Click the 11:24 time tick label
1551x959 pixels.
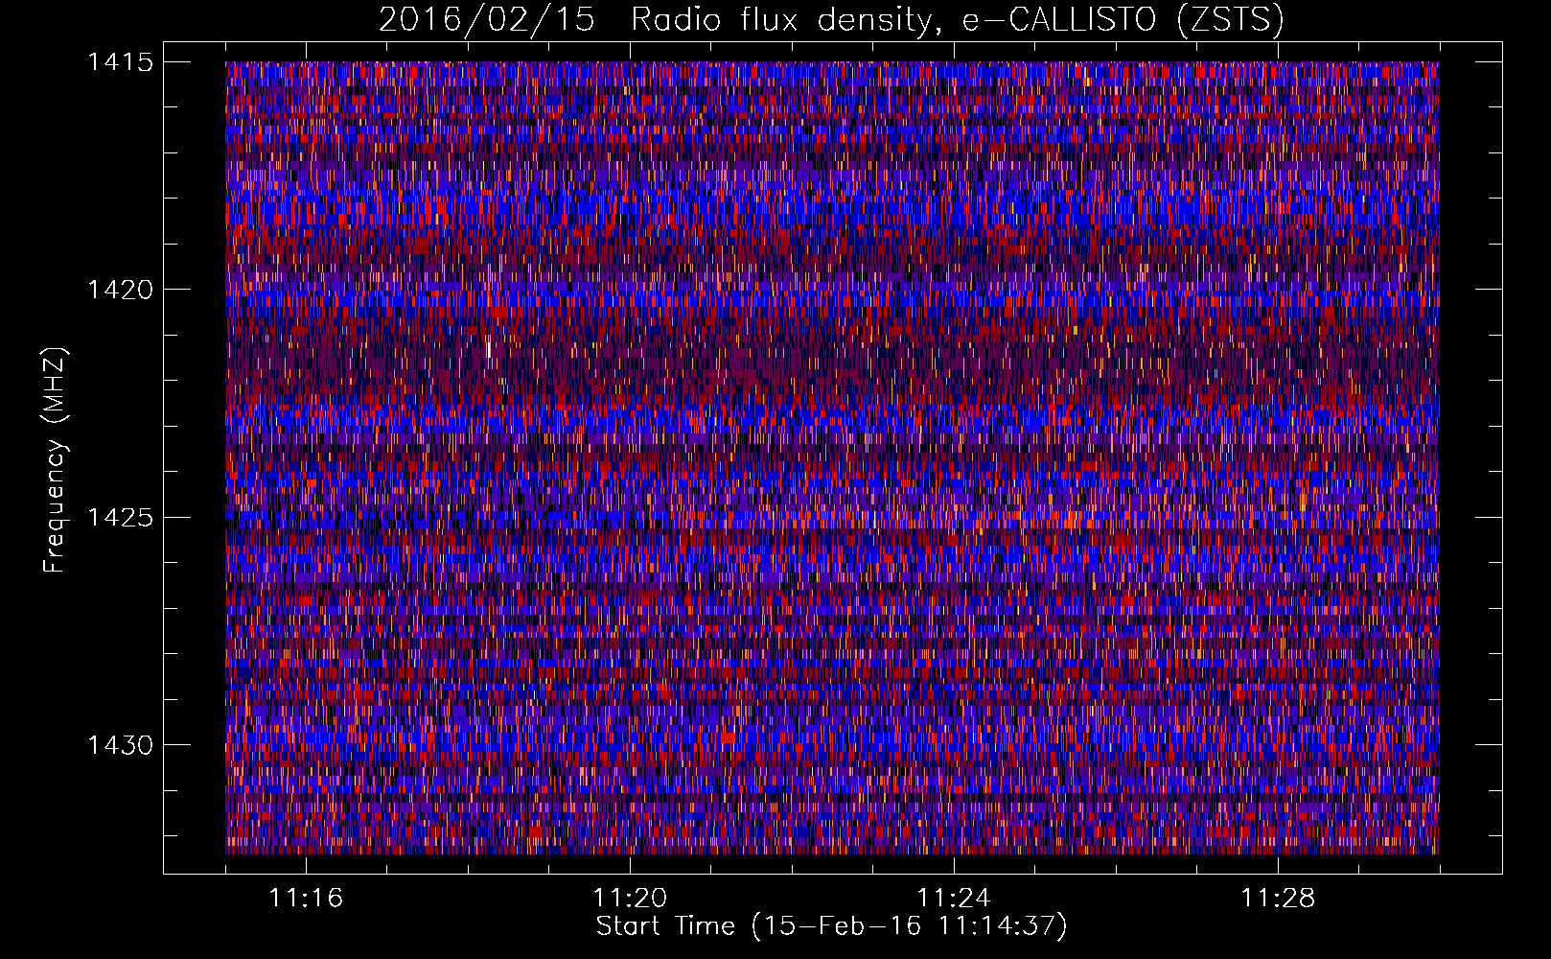(x=954, y=899)
